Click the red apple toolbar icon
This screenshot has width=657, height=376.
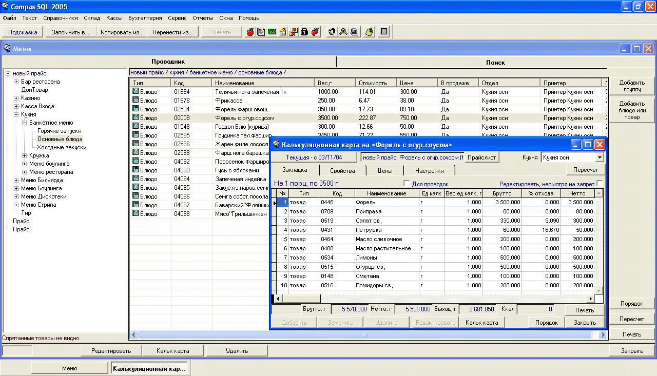coord(250,32)
